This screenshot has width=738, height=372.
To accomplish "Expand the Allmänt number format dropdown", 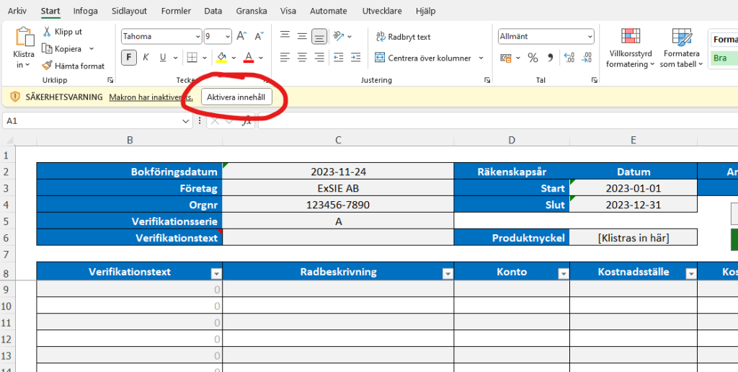I will coord(590,37).
